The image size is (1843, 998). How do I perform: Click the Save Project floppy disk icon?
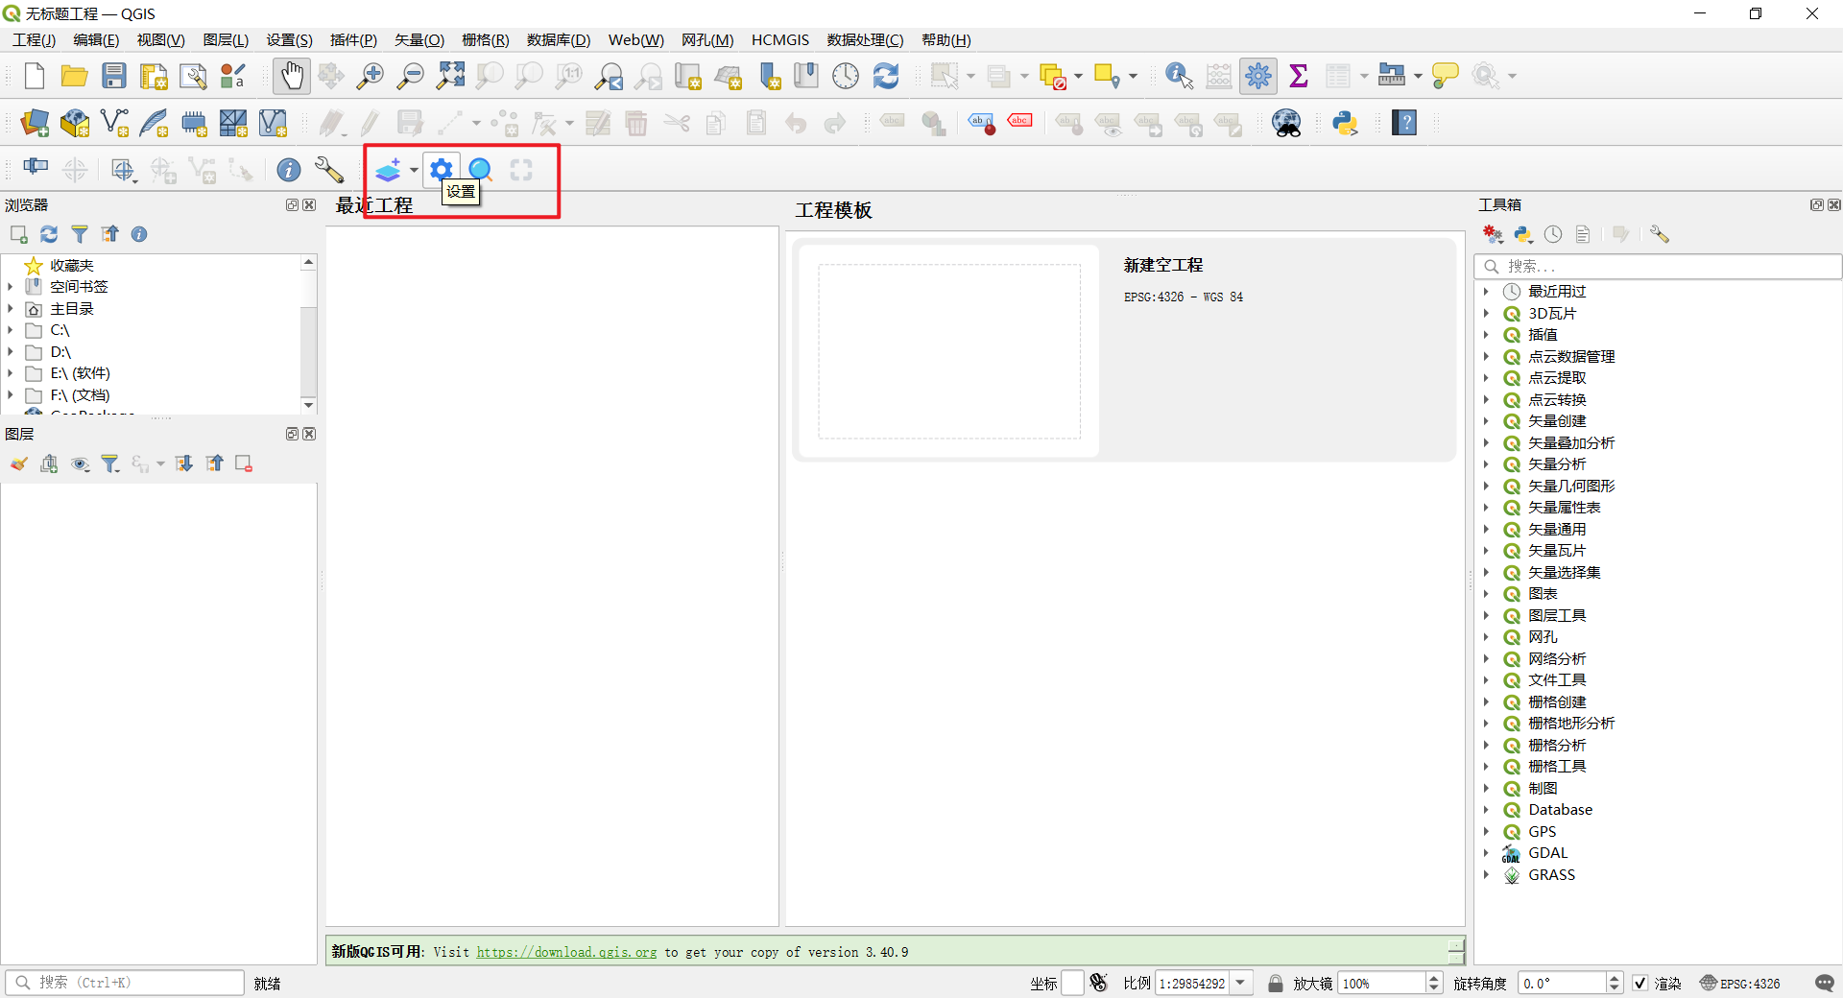[x=114, y=76]
